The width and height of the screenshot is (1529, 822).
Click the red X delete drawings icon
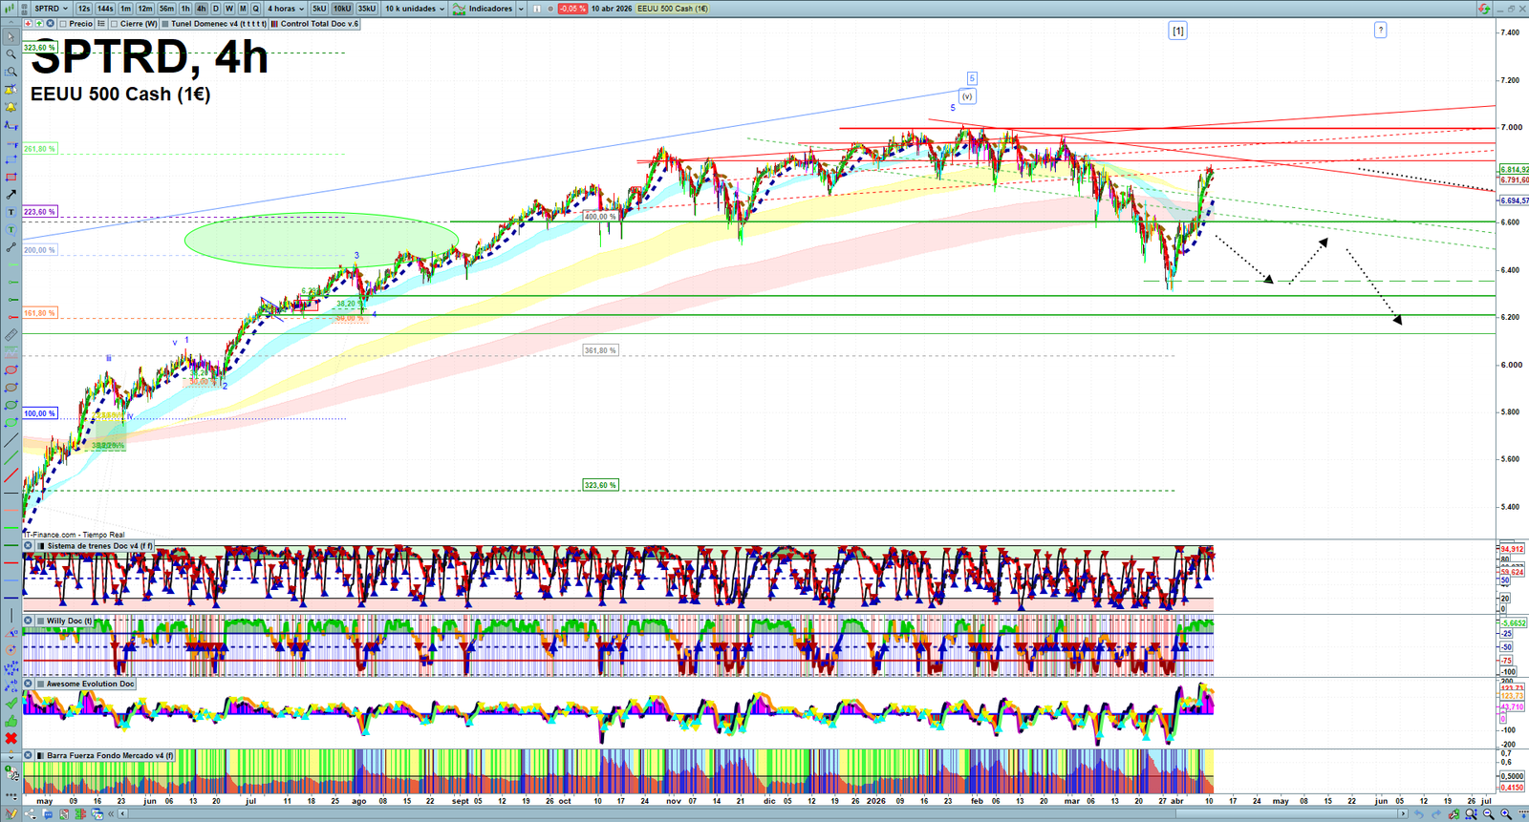point(11,738)
